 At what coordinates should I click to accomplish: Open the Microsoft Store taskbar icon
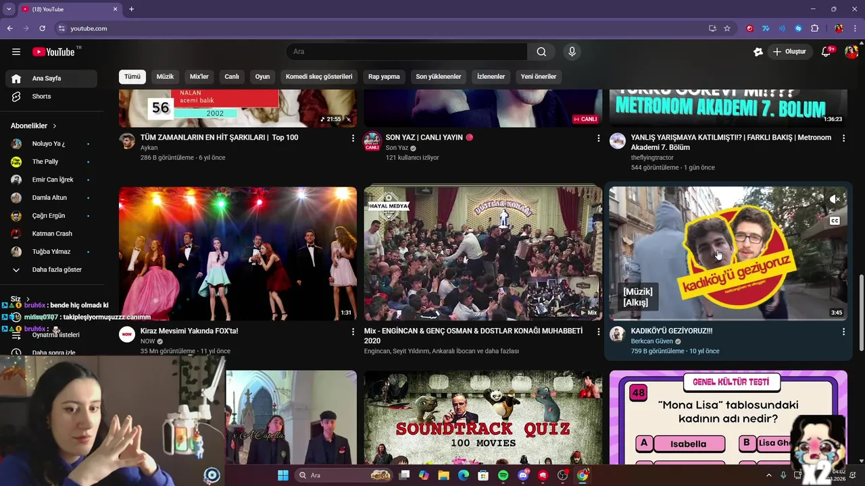483,475
